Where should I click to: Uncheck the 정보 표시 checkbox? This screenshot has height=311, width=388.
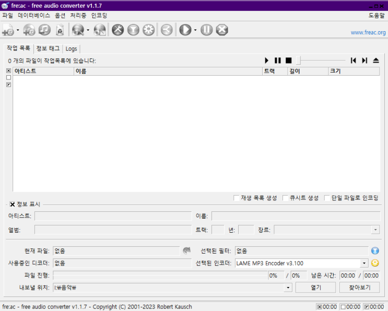(13, 205)
